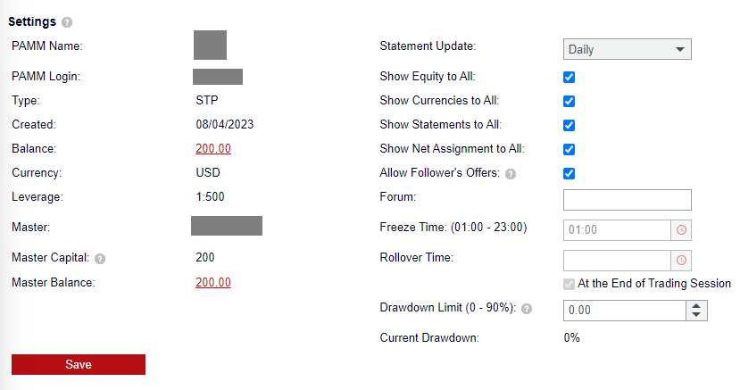740x390 pixels.
Task: Open the Statement Update dropdown
Action: [628, 50]
